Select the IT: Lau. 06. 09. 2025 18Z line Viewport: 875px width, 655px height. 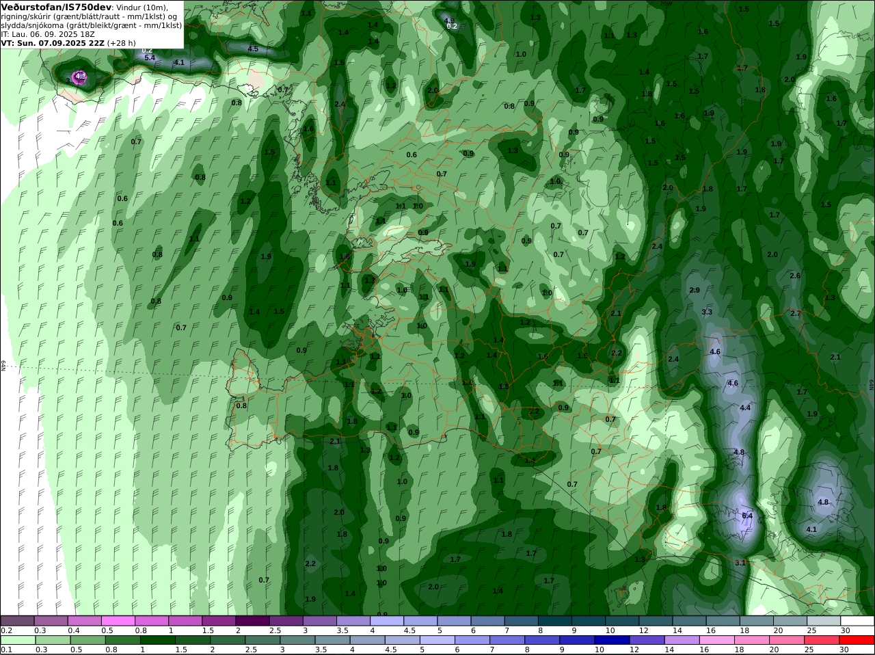click(48, 34)
